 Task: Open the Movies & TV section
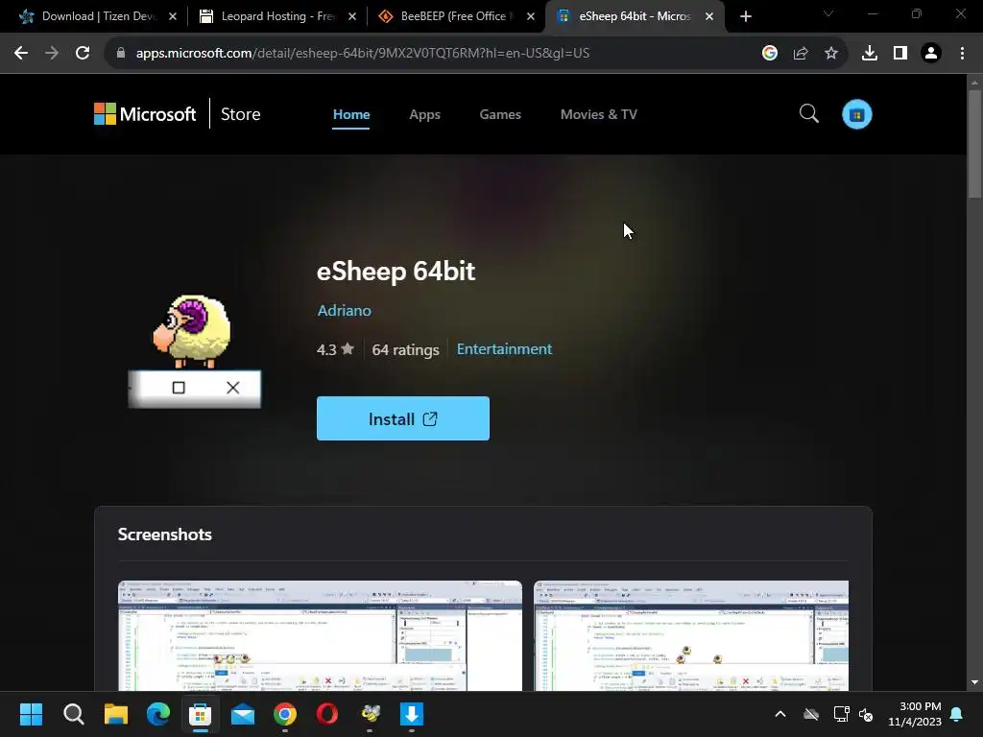coord(599,114)
